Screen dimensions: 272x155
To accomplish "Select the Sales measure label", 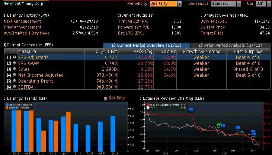I will point(24,69).
